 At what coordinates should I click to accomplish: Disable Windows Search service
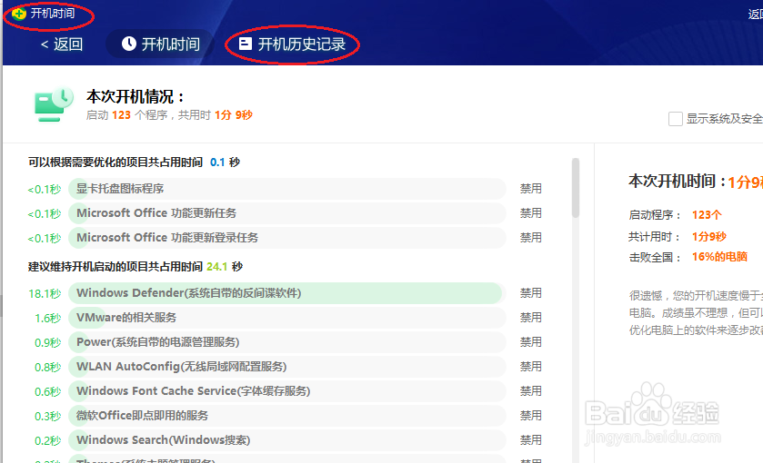coord(530,440)
